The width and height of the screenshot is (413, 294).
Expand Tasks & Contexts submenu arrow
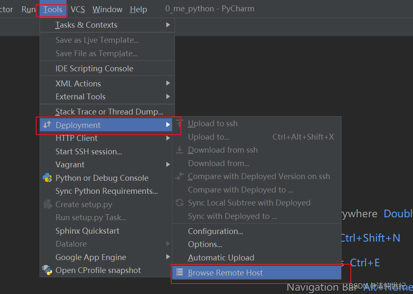click(168, 25)
